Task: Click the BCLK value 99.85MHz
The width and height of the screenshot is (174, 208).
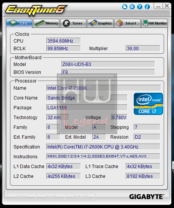Action: pyautogui.click(x=63, y=48)
